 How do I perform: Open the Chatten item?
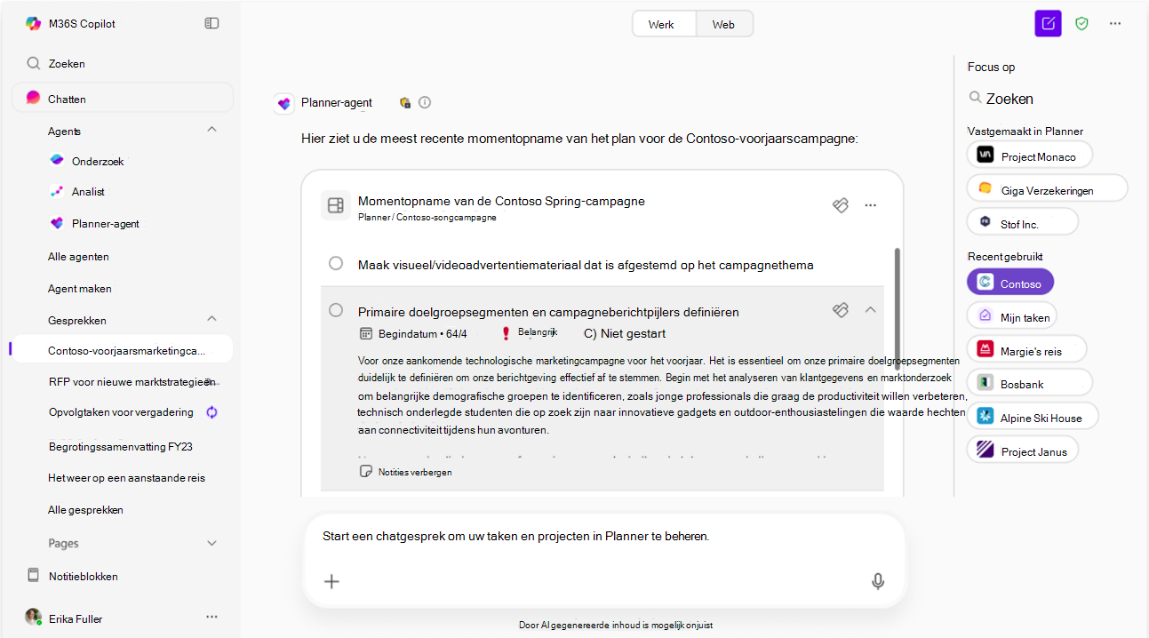coord(123,98)
